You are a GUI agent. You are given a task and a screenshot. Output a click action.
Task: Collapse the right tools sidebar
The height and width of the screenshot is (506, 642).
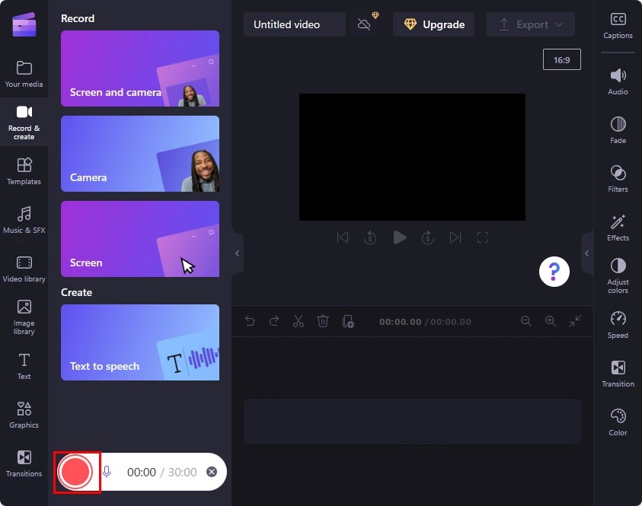pyautogui.click(x=587, y=253)
